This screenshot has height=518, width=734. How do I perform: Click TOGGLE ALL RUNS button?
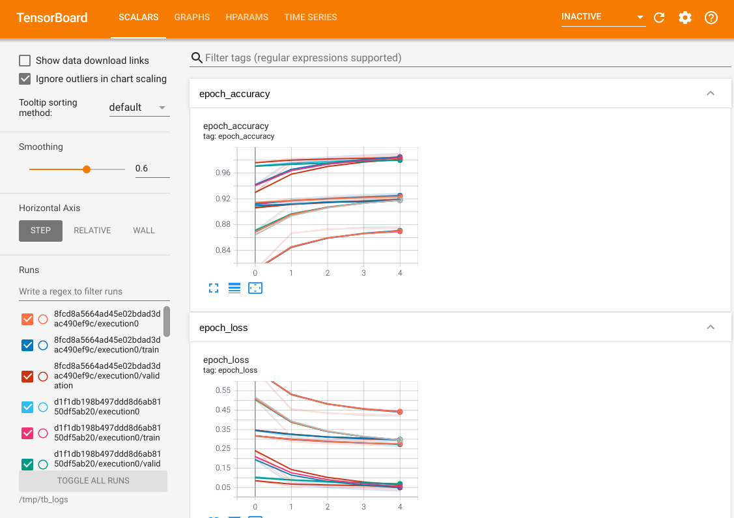coord(93,480)
